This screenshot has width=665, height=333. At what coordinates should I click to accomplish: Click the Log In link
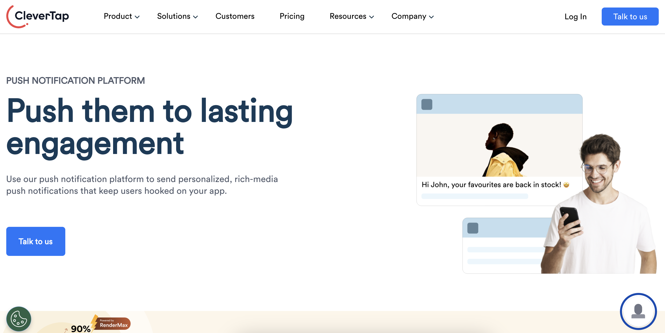tap(575, 17)
